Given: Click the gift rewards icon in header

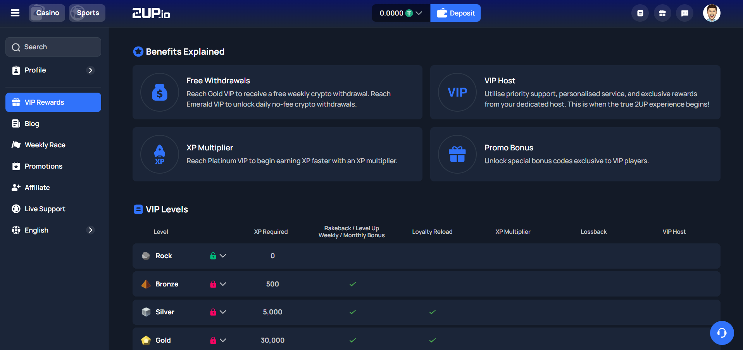Looking at the screenshot, I should [662, 13].
